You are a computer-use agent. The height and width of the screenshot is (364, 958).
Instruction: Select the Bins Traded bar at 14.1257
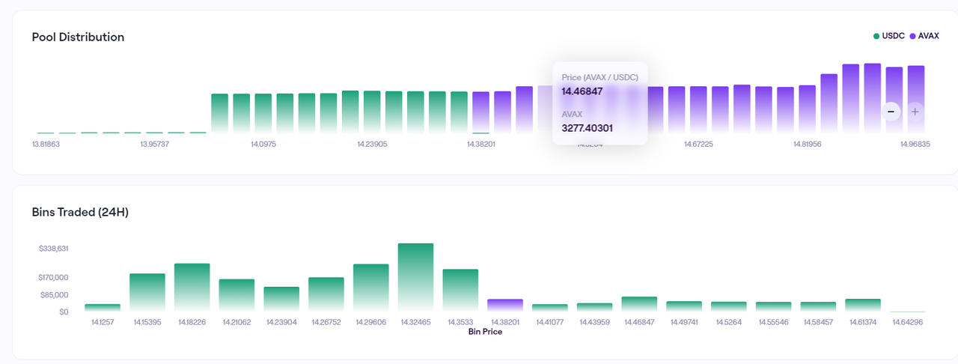click(103, 308)
